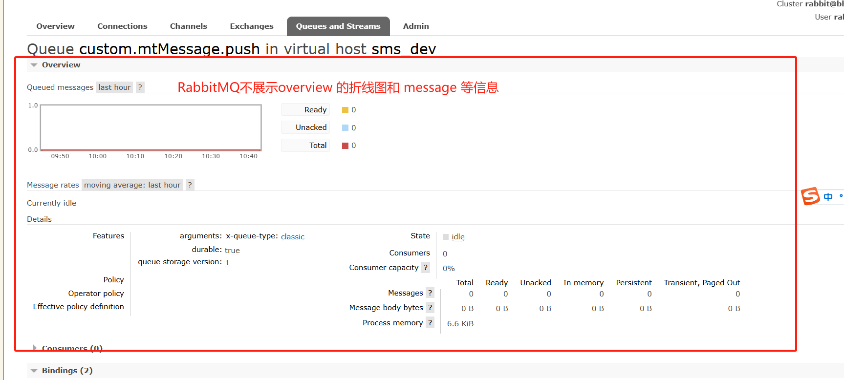
Task: Click the '6.6 KiB' process memory value
Action: coord(460,324)
